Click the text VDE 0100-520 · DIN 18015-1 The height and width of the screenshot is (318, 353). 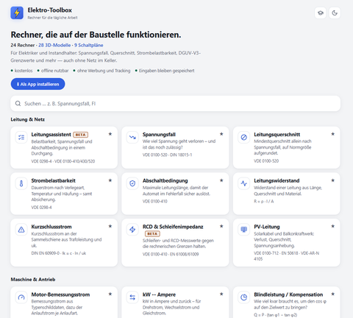(x=167, y=155)
